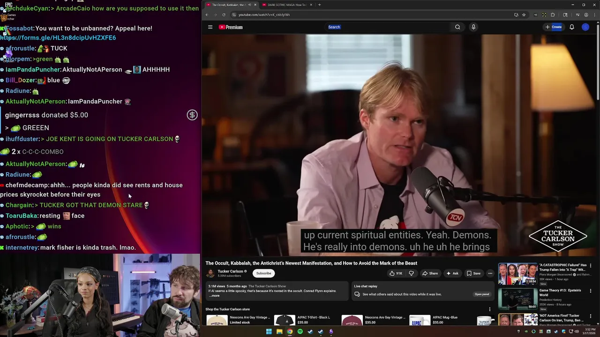Go back in the browser
The image size is (600, 337).
[207, 15]
